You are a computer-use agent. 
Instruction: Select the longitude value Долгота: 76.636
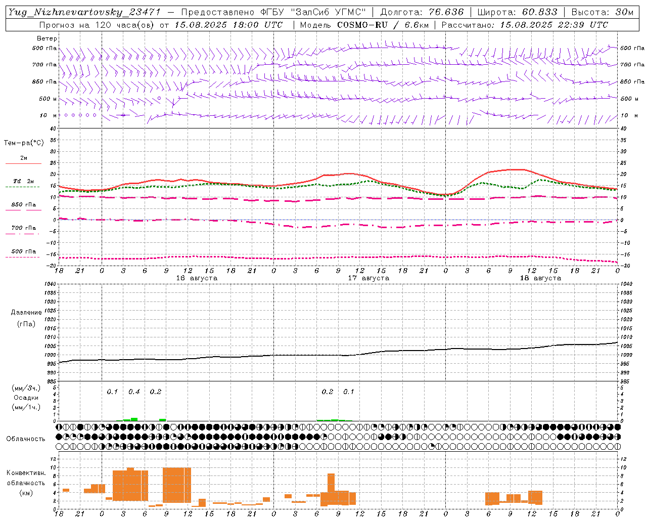click(x=422, y=12)
